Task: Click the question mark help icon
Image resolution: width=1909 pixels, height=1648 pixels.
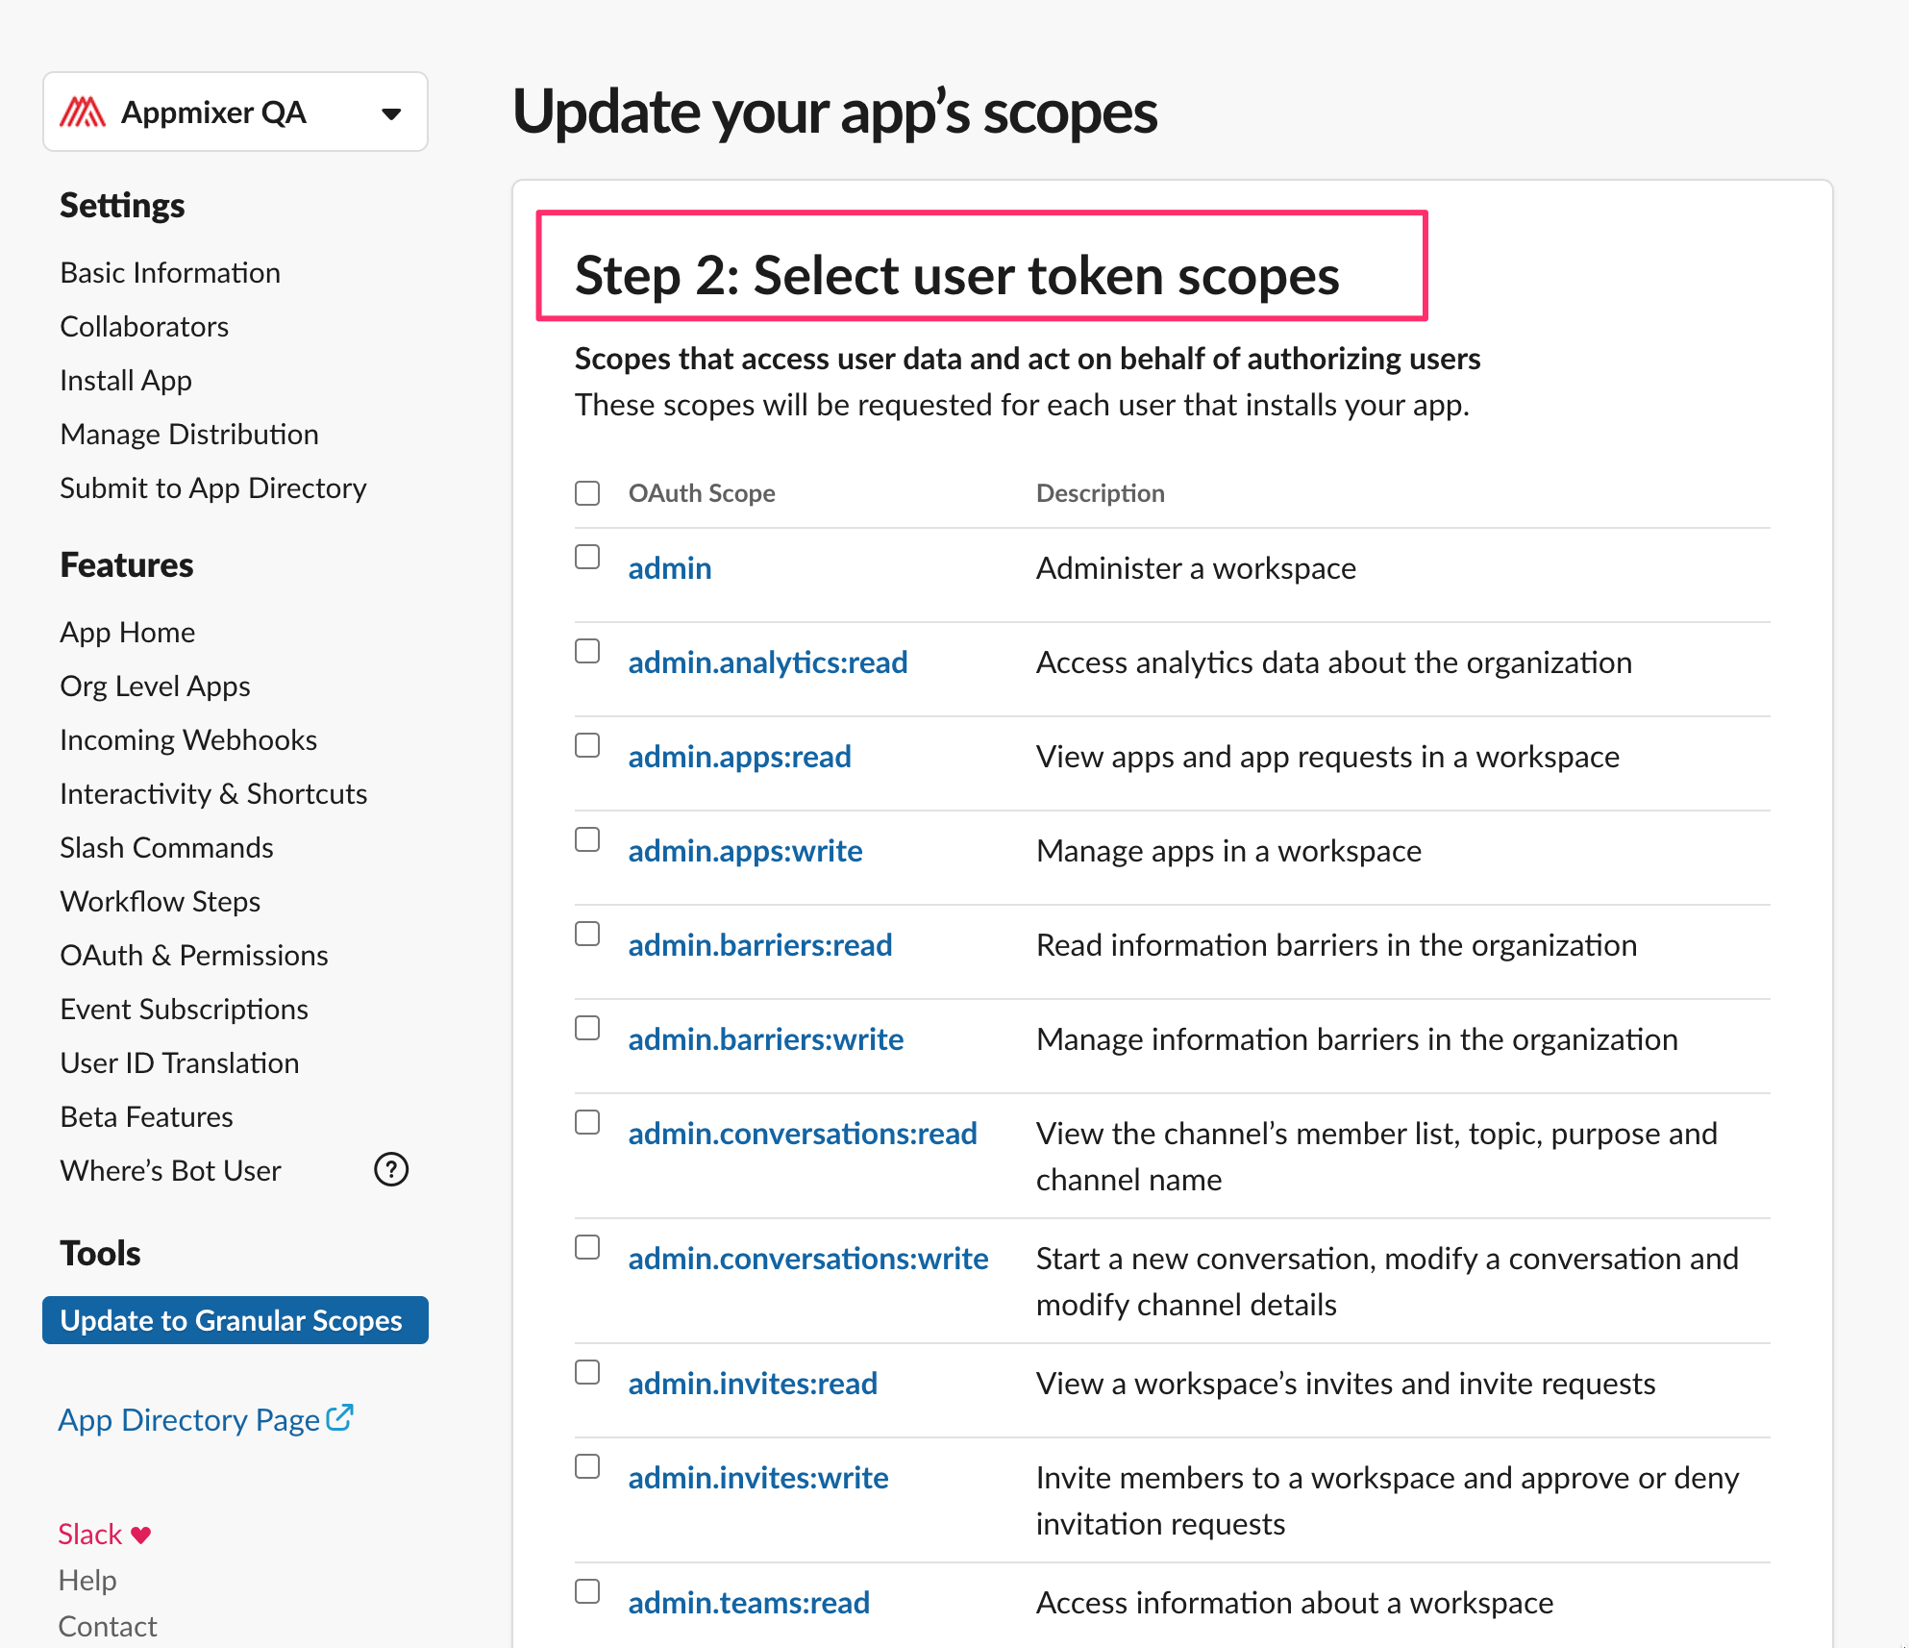Action: tap(391, 1169)
